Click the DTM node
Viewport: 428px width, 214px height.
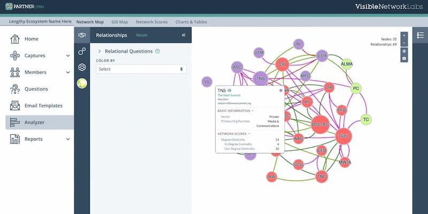click(x=259, y=52)
